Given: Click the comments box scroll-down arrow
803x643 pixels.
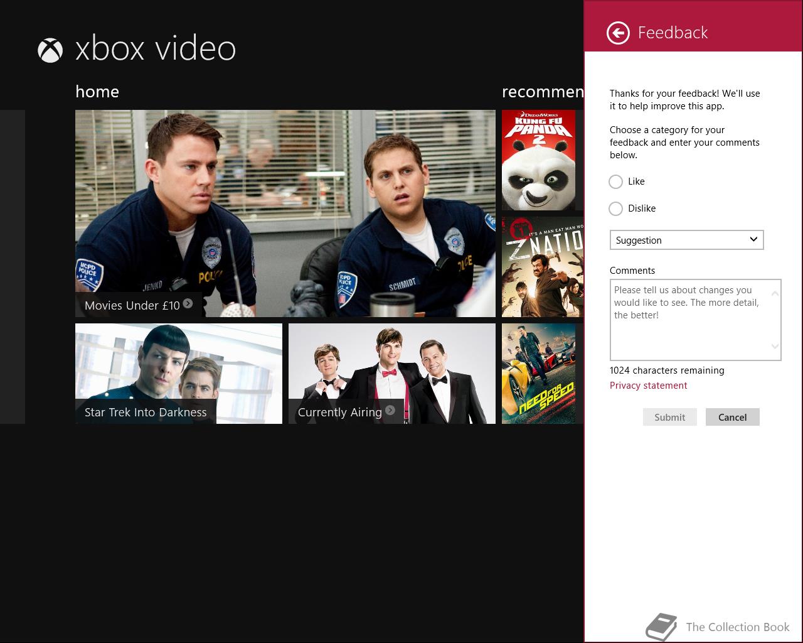Looking at the screenshot, I should tap(775, 346).
